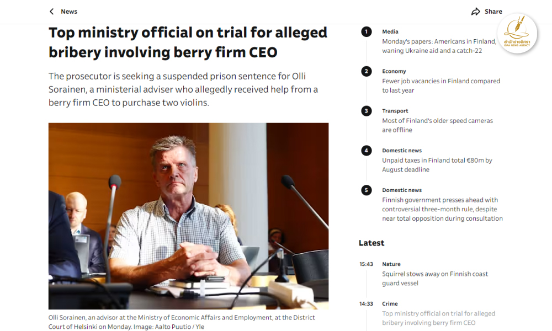Click the number 4 ranking badge

(367, 151)
